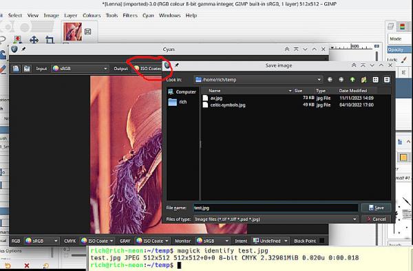Click the file icon next to celtic-symbols.jpg
The height and width of the screenshot is (271, 413).
[x=205, y=105]
